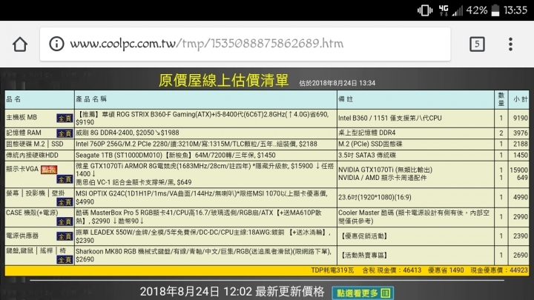
Task: Click the 傳統內接硬碟HDD category label
Action: point(33,155)
